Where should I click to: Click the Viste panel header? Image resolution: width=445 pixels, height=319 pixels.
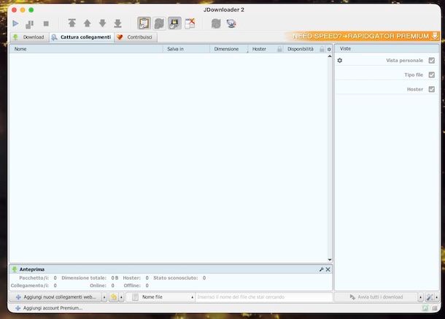point(387,49)
